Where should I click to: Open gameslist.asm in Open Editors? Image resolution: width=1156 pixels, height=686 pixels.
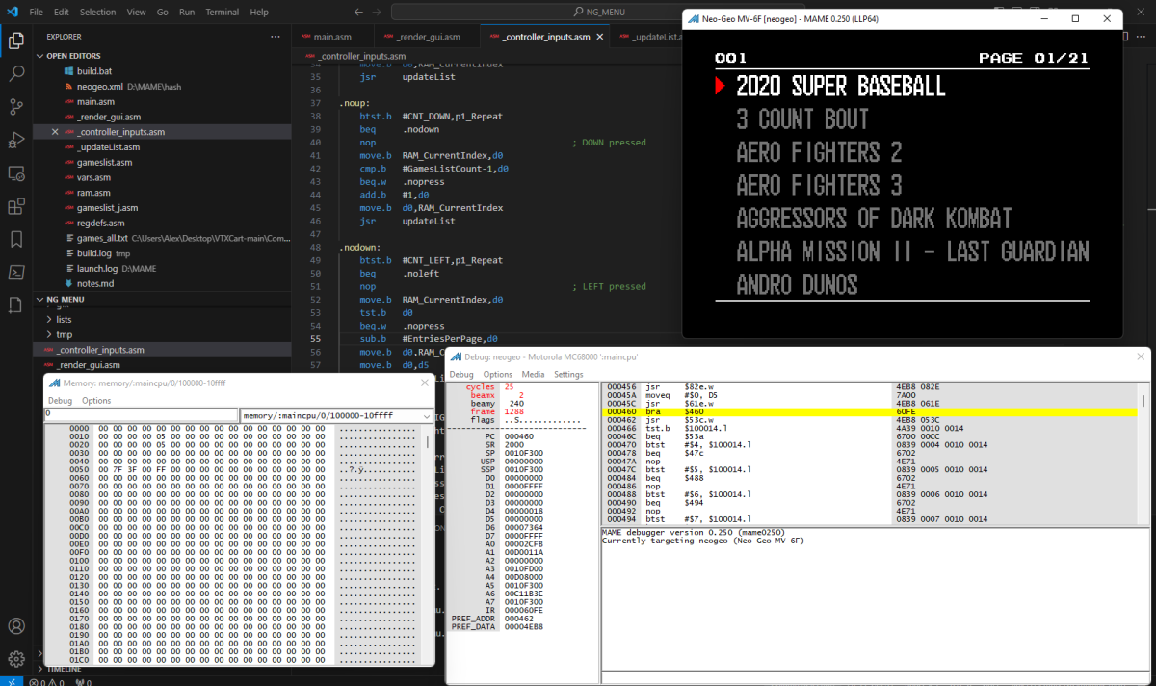pos(104,162)
